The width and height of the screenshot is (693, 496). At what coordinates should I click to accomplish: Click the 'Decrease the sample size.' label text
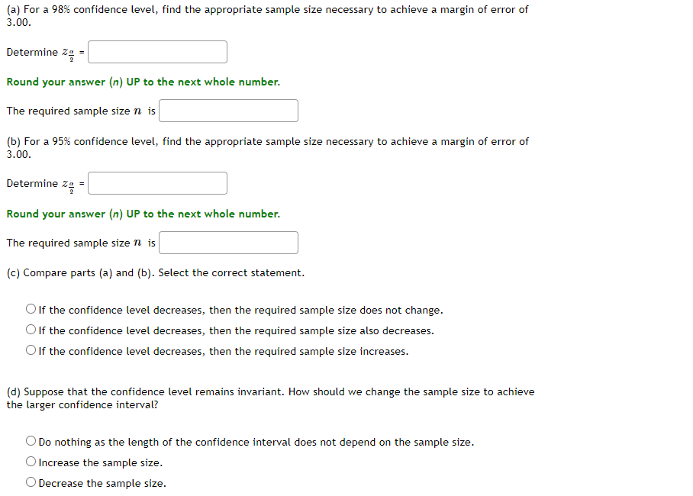[x=102, y=483]
